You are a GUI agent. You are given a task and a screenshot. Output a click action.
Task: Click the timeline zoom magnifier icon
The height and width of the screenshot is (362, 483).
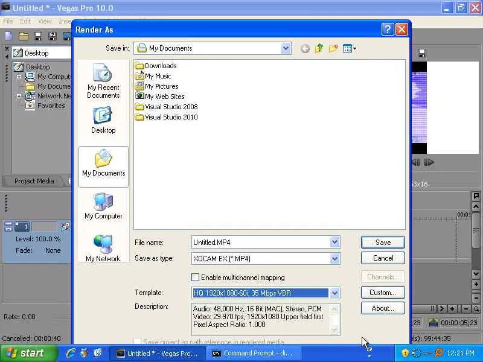coord(476,309)
